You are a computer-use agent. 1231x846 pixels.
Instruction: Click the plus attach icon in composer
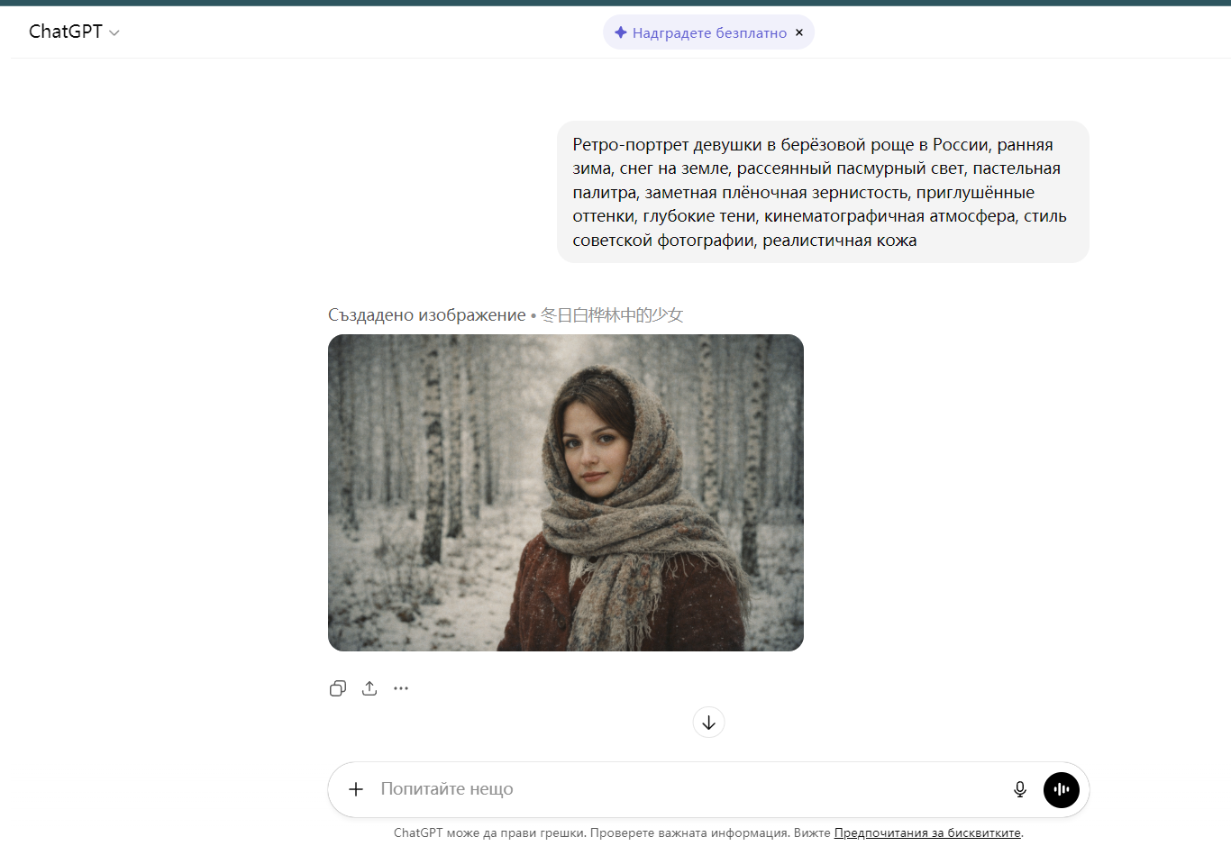coord(356,789)
